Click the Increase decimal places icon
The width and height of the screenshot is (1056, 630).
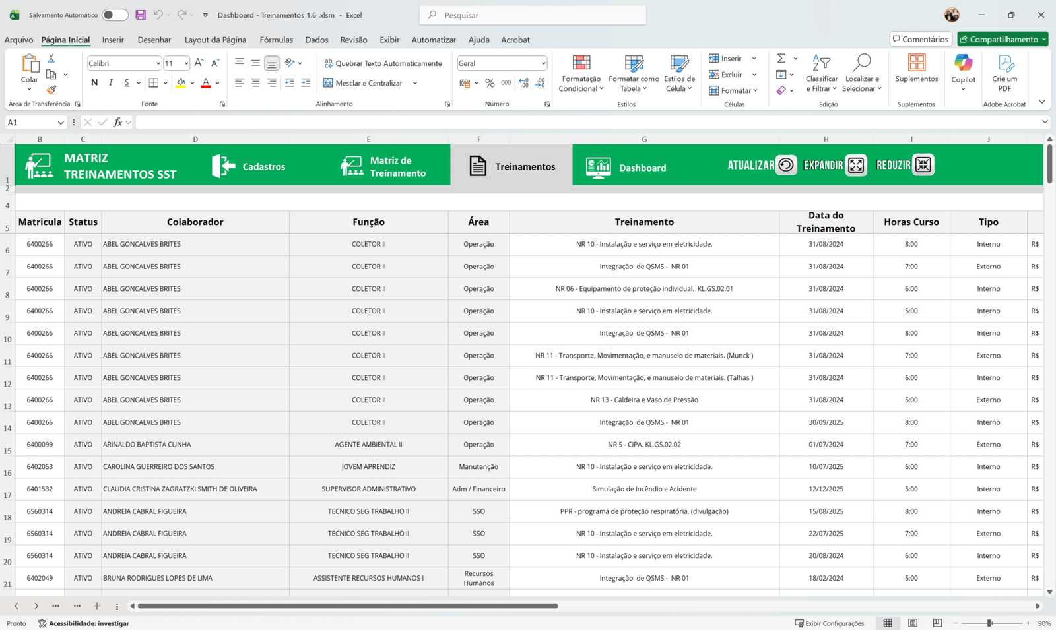pyautogui.click(x=524, y=83)
